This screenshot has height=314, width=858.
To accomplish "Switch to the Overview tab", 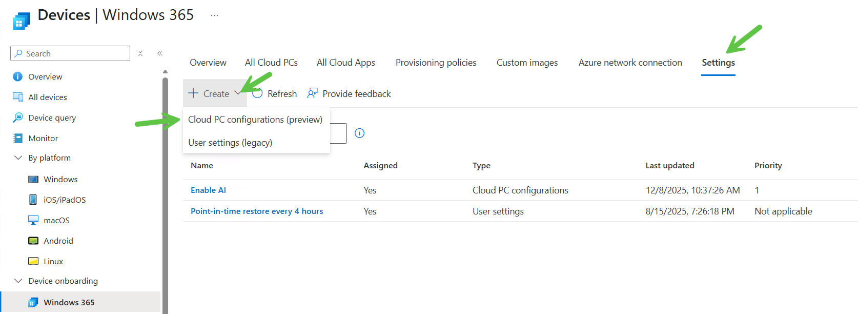I will tap(208, 63).
